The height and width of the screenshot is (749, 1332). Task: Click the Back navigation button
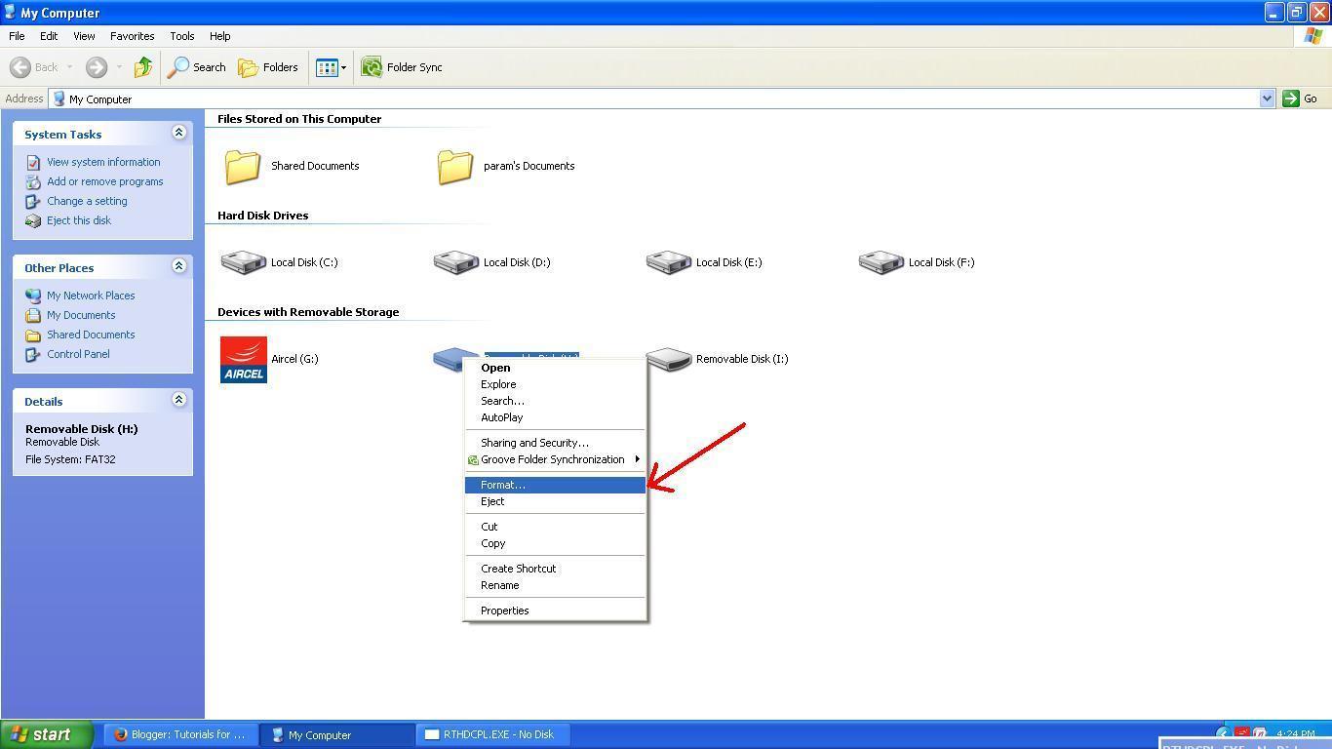pyautogui.click(x=34, y=67)
